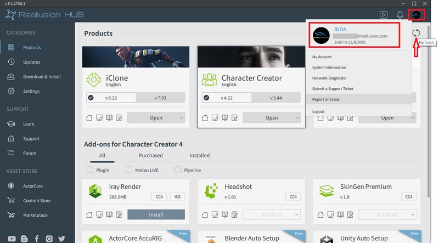Open Character Creator manual book icon
The height and width of the screenshot is (243, 439).
225,118
